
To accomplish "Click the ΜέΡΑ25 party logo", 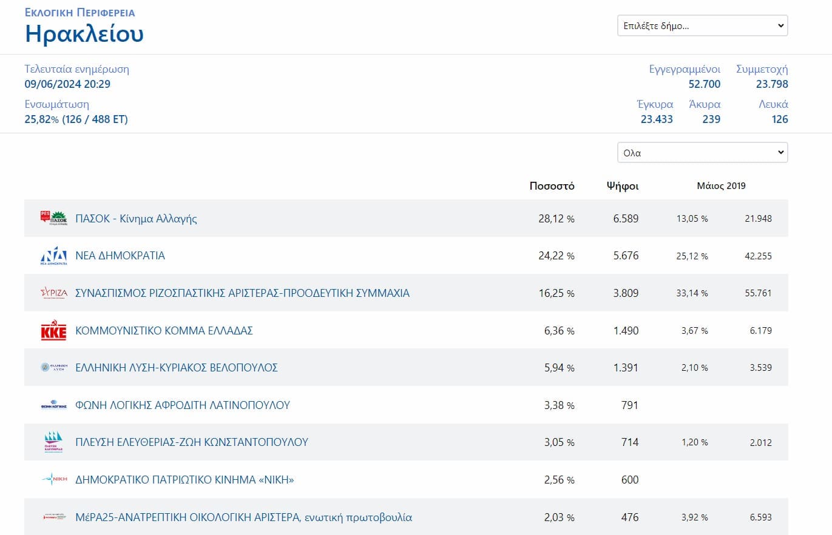I will tap(53, 517).
